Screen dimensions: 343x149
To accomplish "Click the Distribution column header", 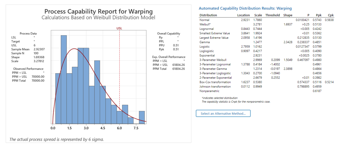I will (x=208, y=15).
